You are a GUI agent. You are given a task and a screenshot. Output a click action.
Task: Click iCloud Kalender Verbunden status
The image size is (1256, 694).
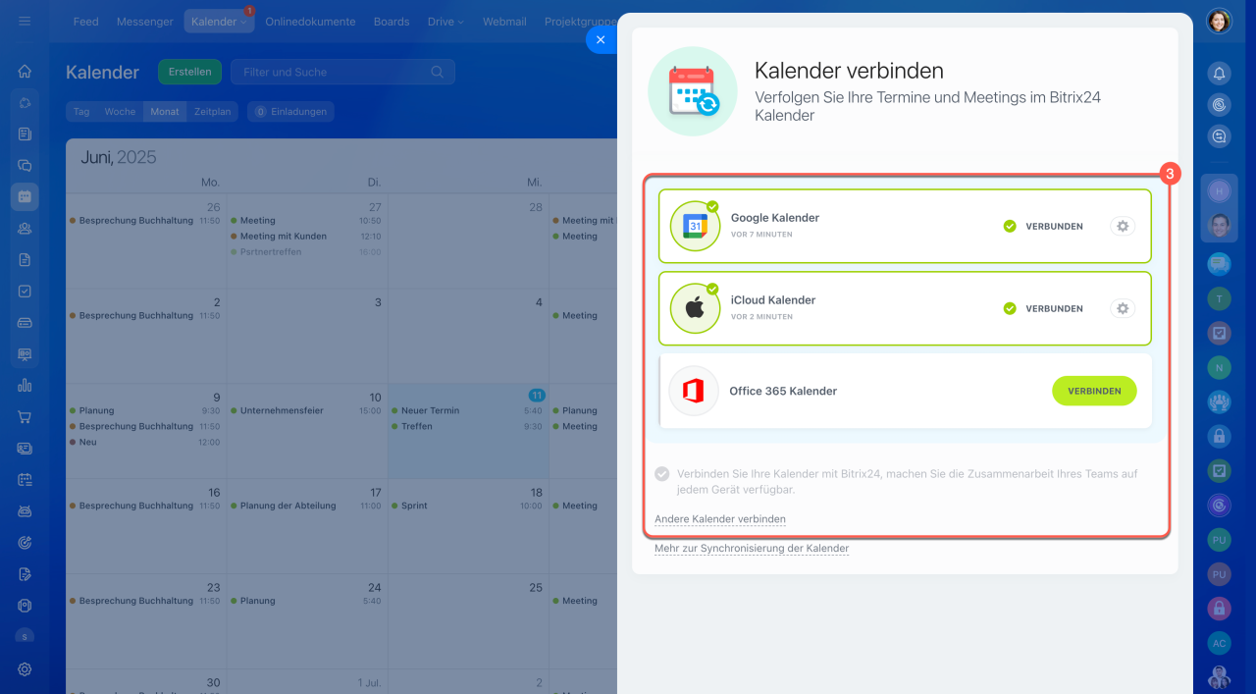point(1043,308)
